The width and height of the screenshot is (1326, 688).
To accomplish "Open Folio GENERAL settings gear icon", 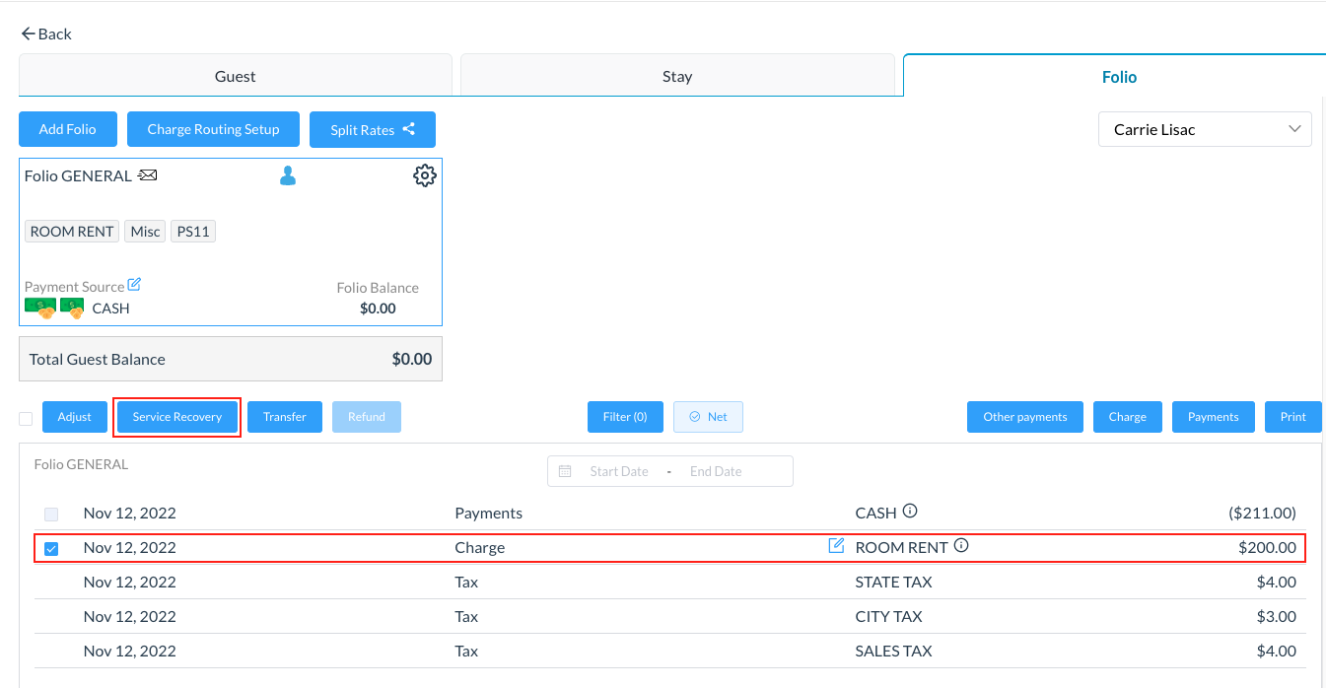I will coord(424,175).
